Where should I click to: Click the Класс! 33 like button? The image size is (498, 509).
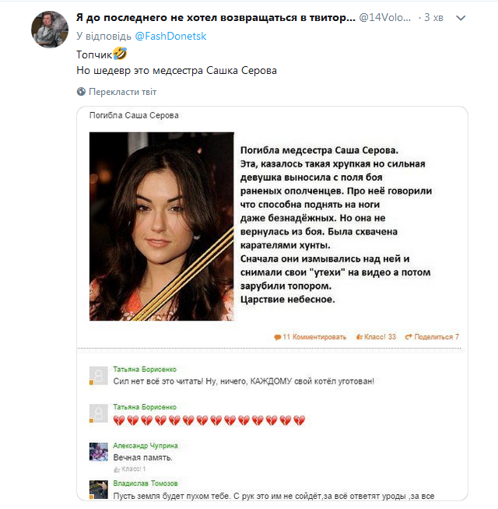click(x=381, y=337)
